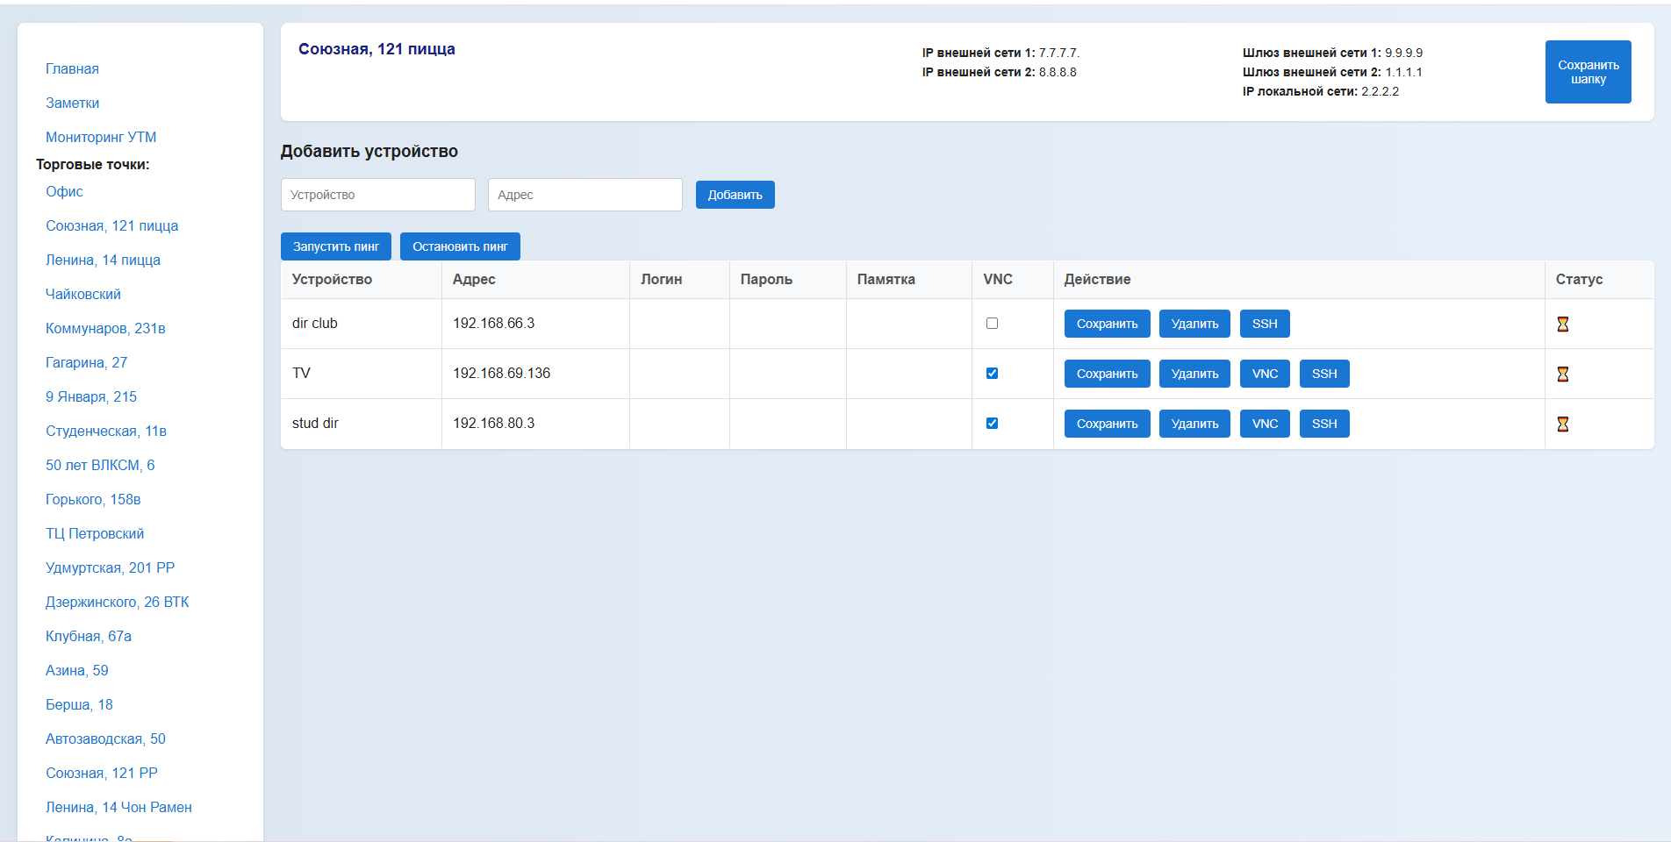Screen dimensions: 1671x842
Task: Click the hourglass status icon for stud dir
Action: coord(1562,424)
